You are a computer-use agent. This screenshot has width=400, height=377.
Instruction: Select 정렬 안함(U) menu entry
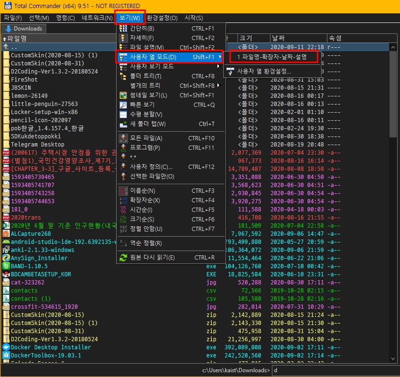[171, 229]
